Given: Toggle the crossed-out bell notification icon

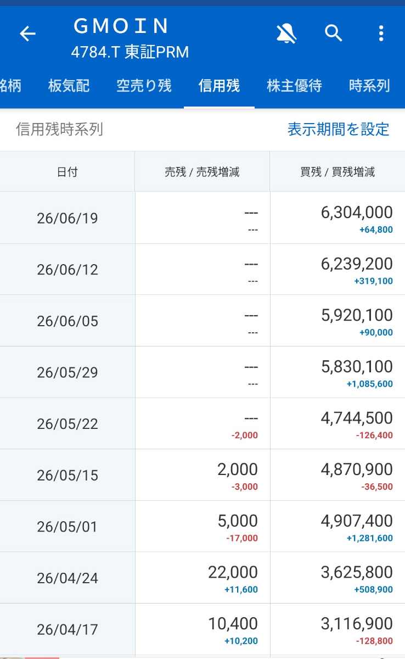Looking at the screenshot, I should tap(286, 34).
